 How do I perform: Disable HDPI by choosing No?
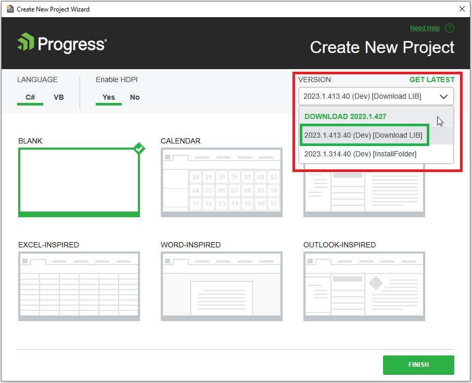pos(135,97)
